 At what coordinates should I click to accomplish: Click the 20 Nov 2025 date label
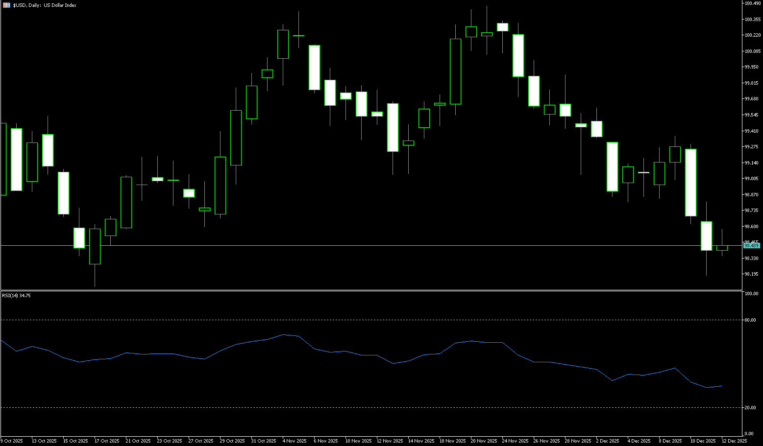483,441
